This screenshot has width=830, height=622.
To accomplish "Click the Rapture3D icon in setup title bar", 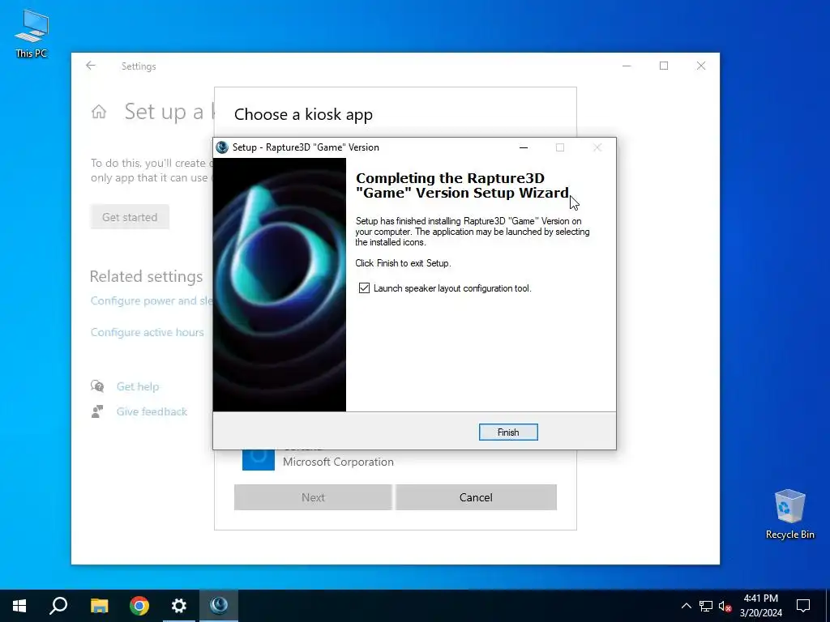I will pos(222,147).
